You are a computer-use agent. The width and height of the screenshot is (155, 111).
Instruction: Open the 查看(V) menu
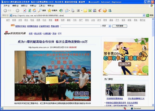coord(24,6)
